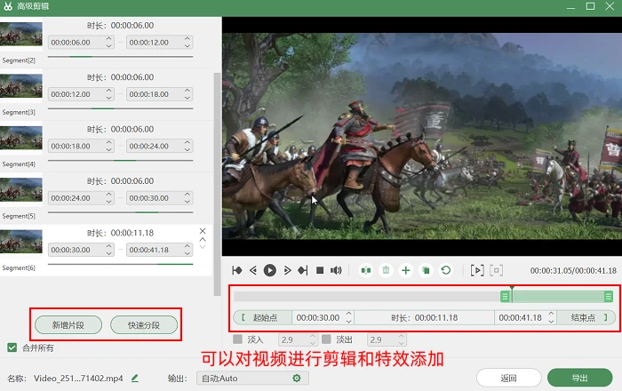This screenshot has width=622, height=391.
Task: Step back one frame
Action: [x=253, y=270]
